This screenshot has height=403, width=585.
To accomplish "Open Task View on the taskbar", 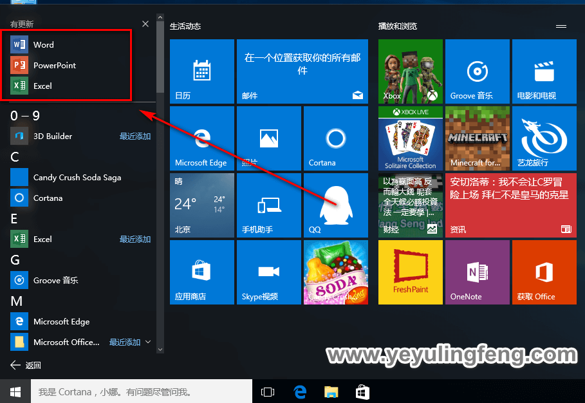I will 268,392.
